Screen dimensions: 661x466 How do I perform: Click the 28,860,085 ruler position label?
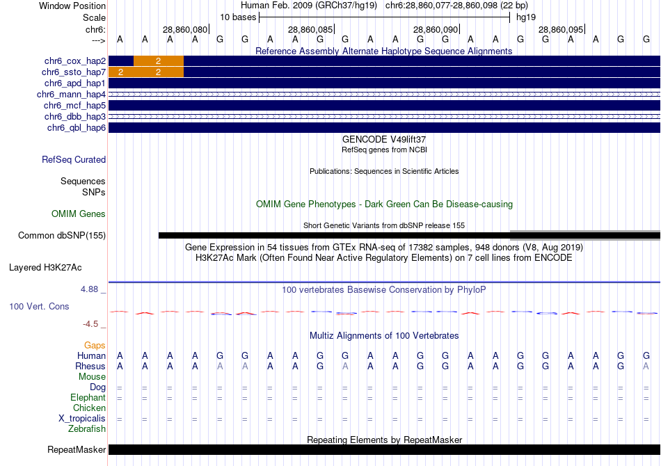(x=311, y=30)
